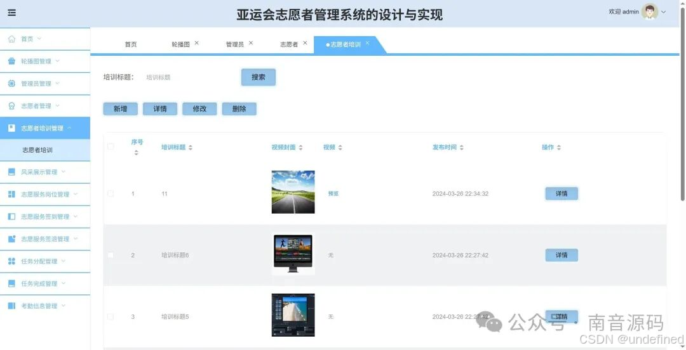
Task: Click the 删除 delete button
Action: tap(239, 109)
